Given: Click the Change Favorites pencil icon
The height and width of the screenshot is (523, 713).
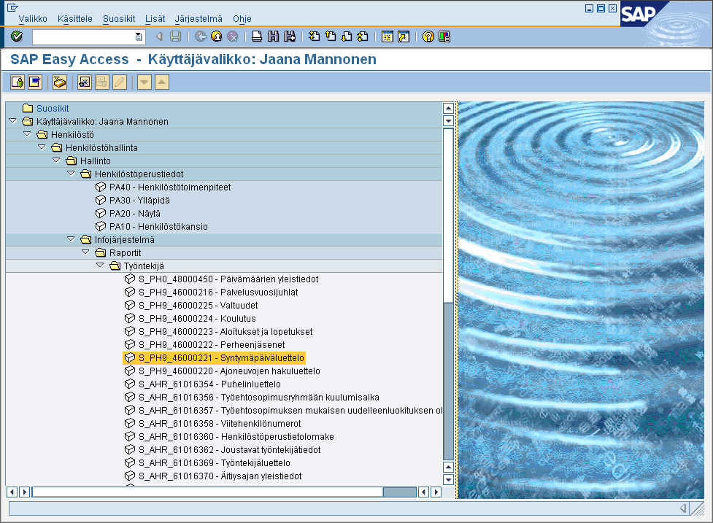Looking at the screenshot, I should (120, 82).
